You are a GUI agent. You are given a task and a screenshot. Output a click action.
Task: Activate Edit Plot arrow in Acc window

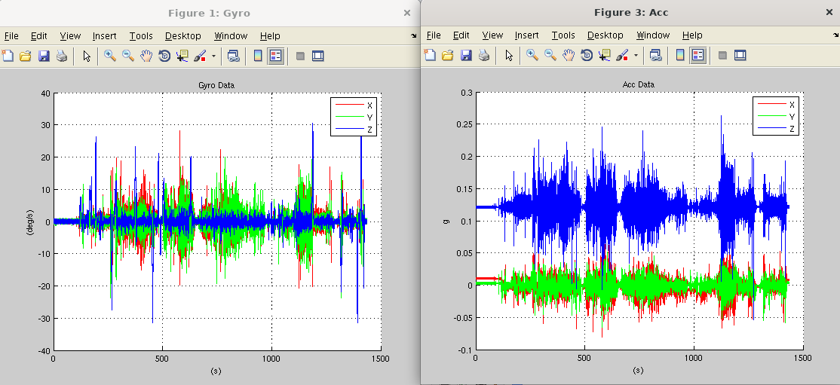[x=509, y=55]
